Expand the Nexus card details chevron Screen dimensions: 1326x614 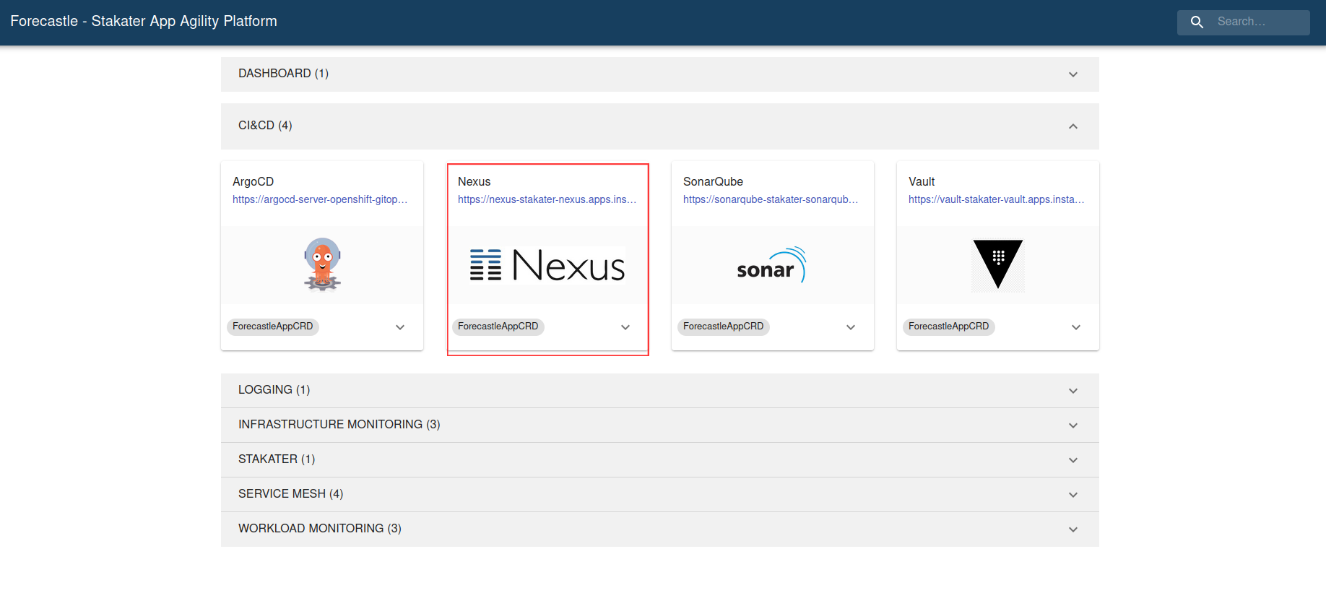[x=625, y=327]
